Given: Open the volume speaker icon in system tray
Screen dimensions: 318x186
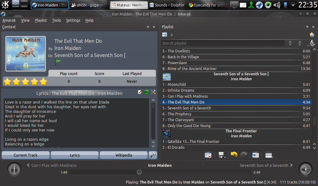Looking at the screenshot, I should point(277,5).
